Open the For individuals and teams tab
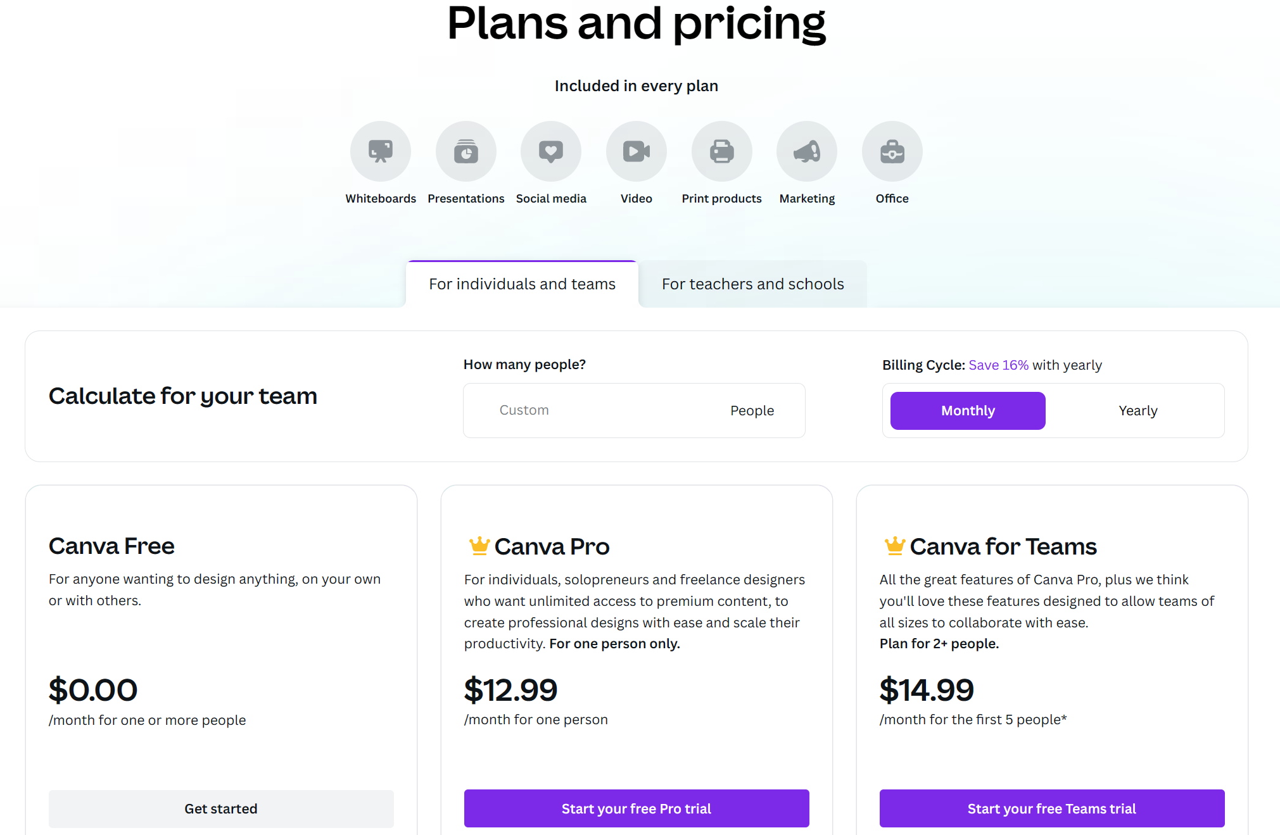The width and height of the screenshot is (1280, 835). pos(522,284)
